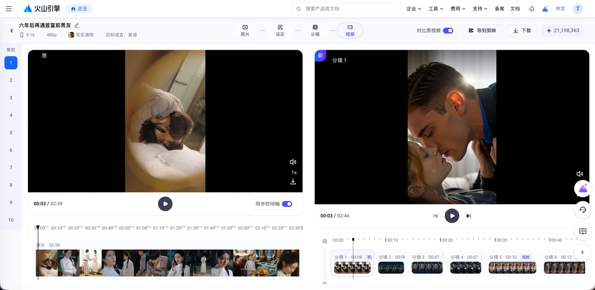Screen dimensions: 595x290
Task: Open the documentation book button
Action: coord(583,231)
